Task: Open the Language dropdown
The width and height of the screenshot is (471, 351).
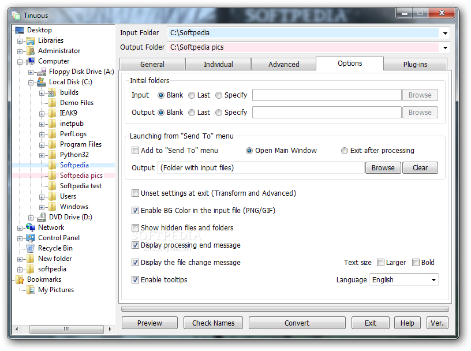Action: 433,280
